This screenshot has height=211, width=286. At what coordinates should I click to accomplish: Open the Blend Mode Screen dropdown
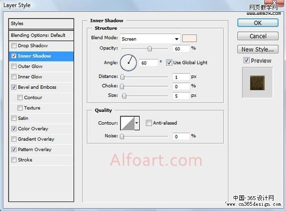tap(150, 39)
